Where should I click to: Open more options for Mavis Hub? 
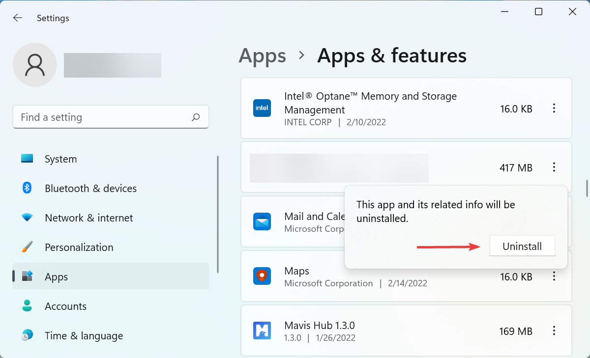point(554,331)
